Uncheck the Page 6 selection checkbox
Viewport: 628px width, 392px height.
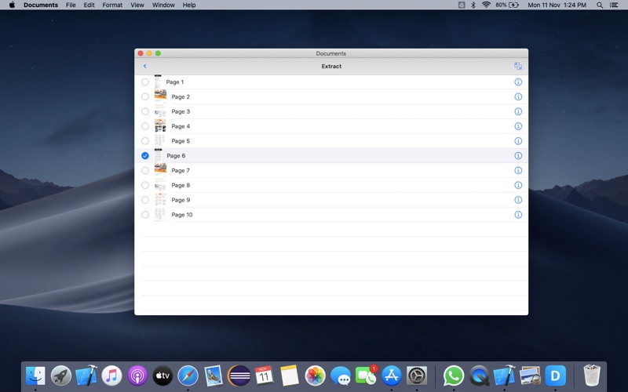pyautogui.click(x=145, y=156)
